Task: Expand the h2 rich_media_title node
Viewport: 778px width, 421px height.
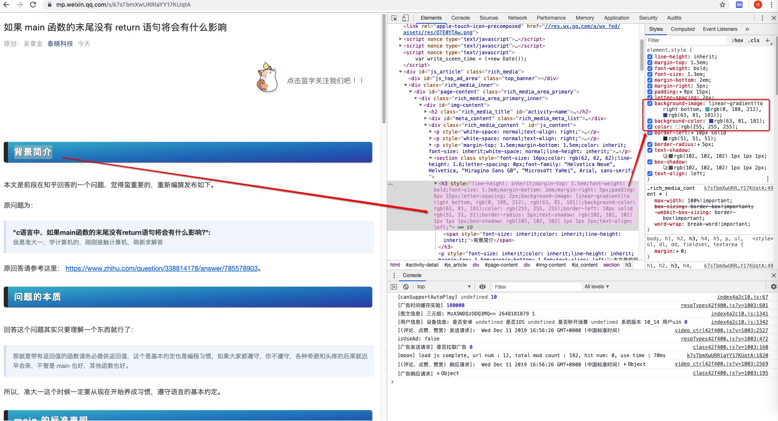Action: click(426, 112)
